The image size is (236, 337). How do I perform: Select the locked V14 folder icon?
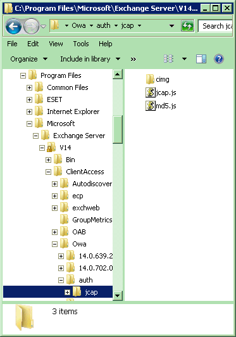(51, 147)
